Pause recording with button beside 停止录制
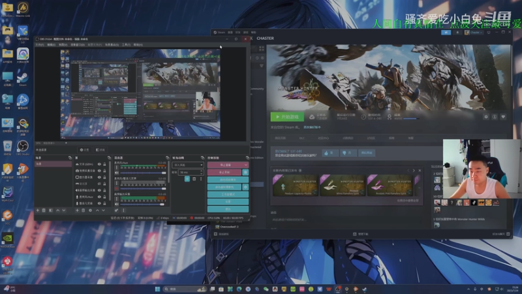 pos(245,172)
